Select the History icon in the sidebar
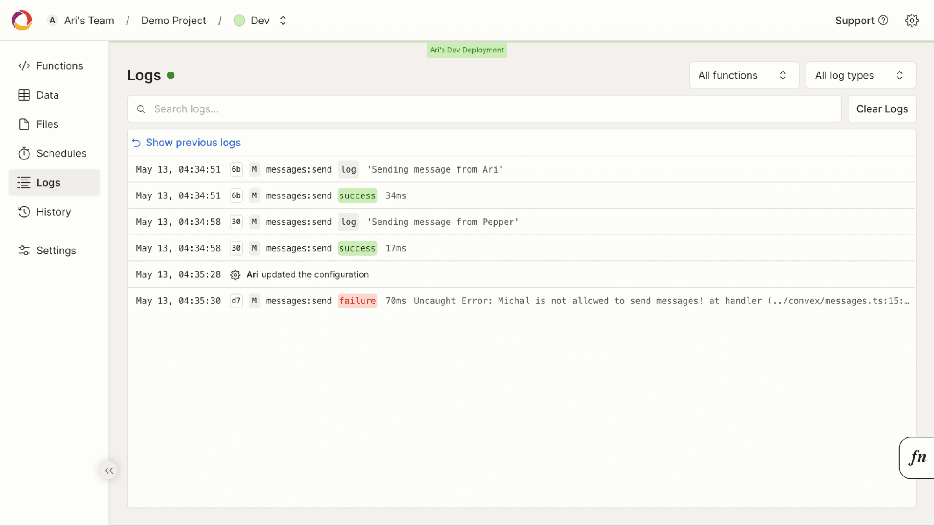Screen dimensions: 934x526 coord(24,212)
